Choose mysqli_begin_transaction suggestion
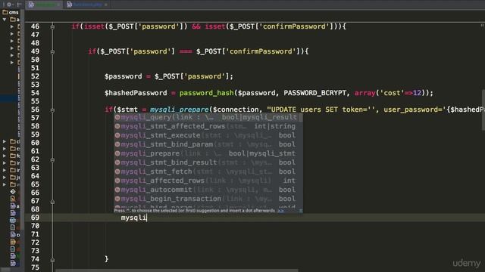 pos(206,199)
